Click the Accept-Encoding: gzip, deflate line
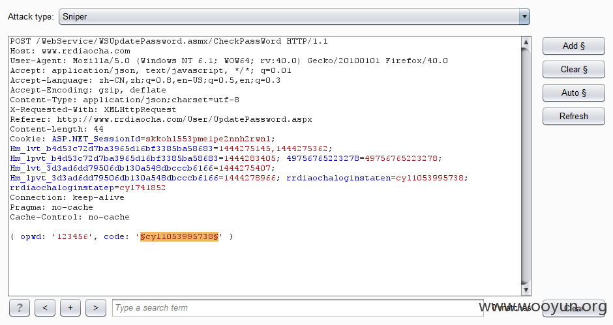 88,91
